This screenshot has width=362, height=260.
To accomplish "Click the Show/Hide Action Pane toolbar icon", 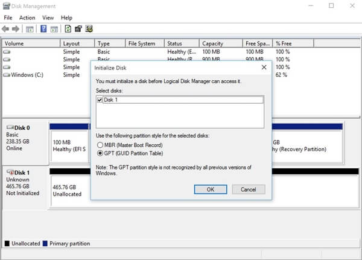I will [x=54, y=29].
